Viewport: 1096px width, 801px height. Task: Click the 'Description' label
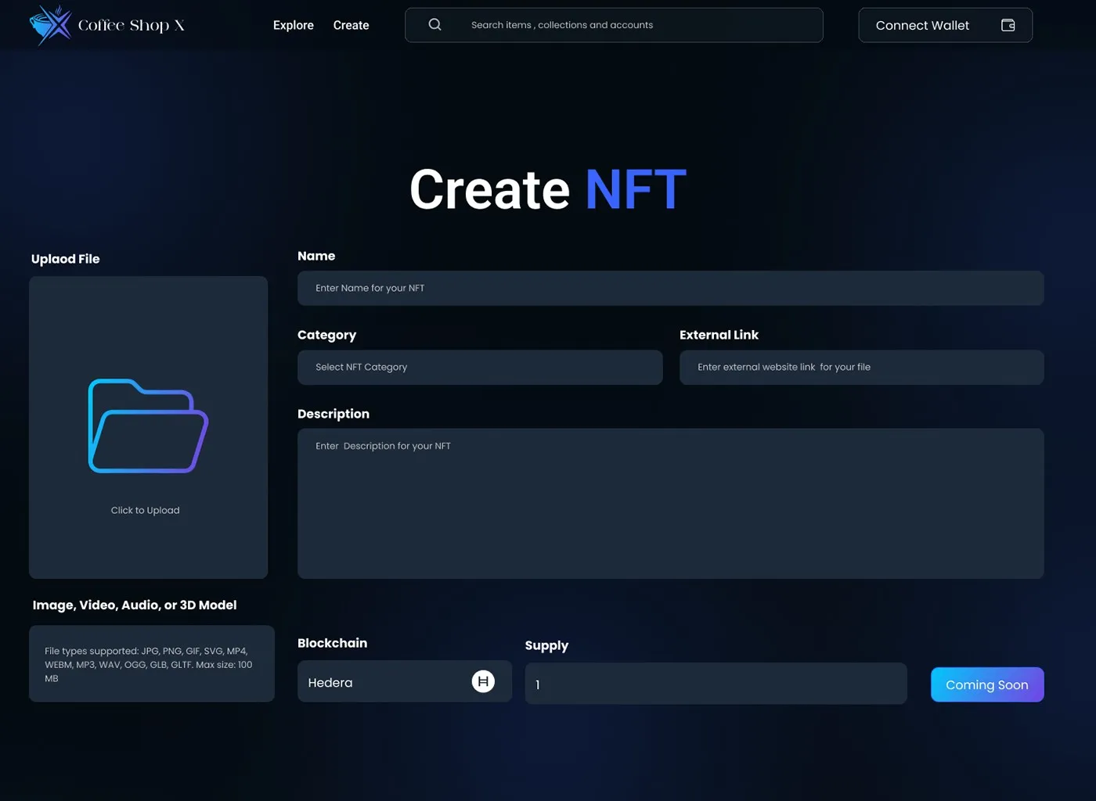(x=333, y=414)
